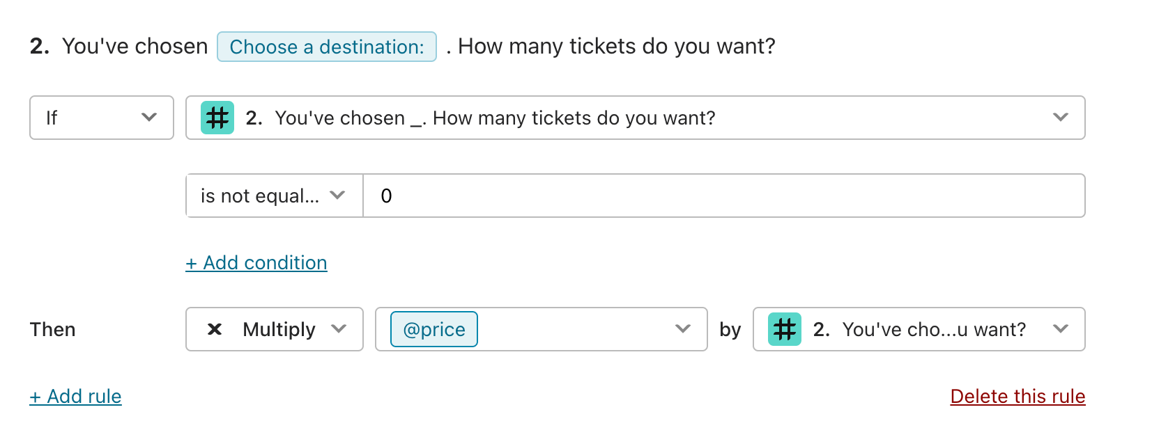
Task: Click the chevron next to 'is not equal...'
Action: (337, 196)
